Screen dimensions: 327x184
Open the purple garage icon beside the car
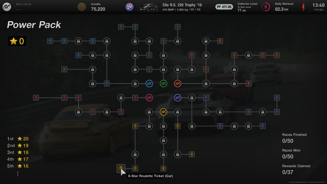pos(129,7)
